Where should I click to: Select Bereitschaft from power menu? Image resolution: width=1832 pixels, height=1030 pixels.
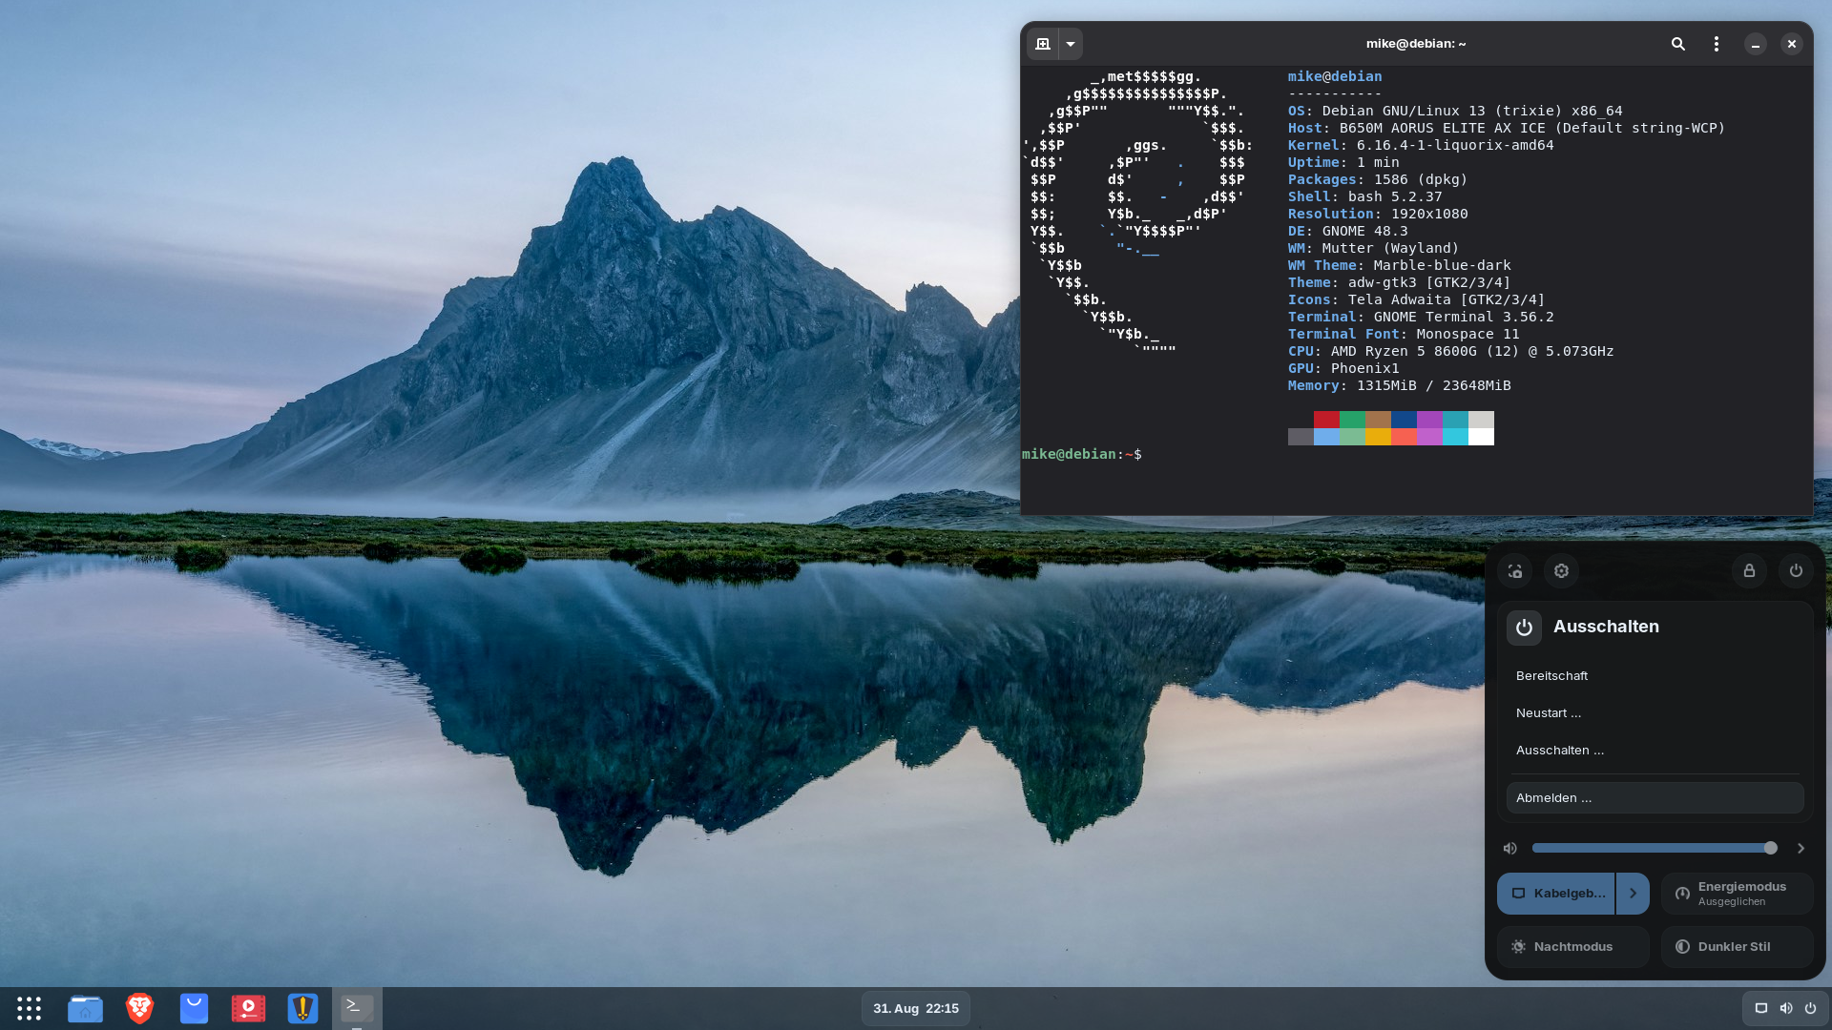tap(1551, 676)
